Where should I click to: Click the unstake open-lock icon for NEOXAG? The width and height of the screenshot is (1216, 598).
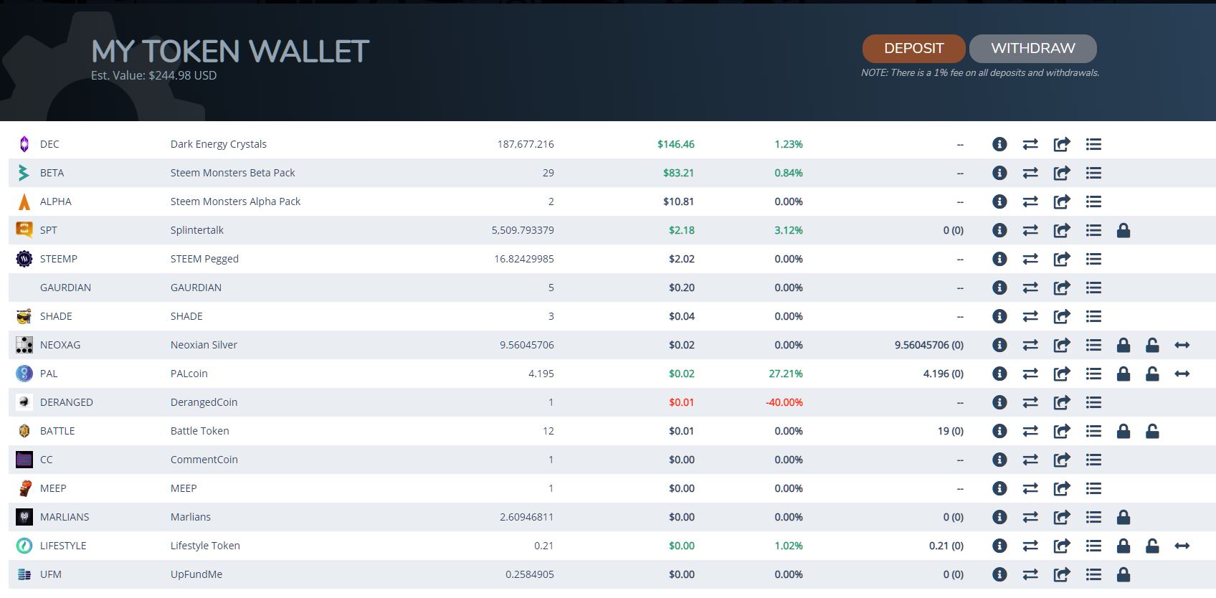[1152, 345]
